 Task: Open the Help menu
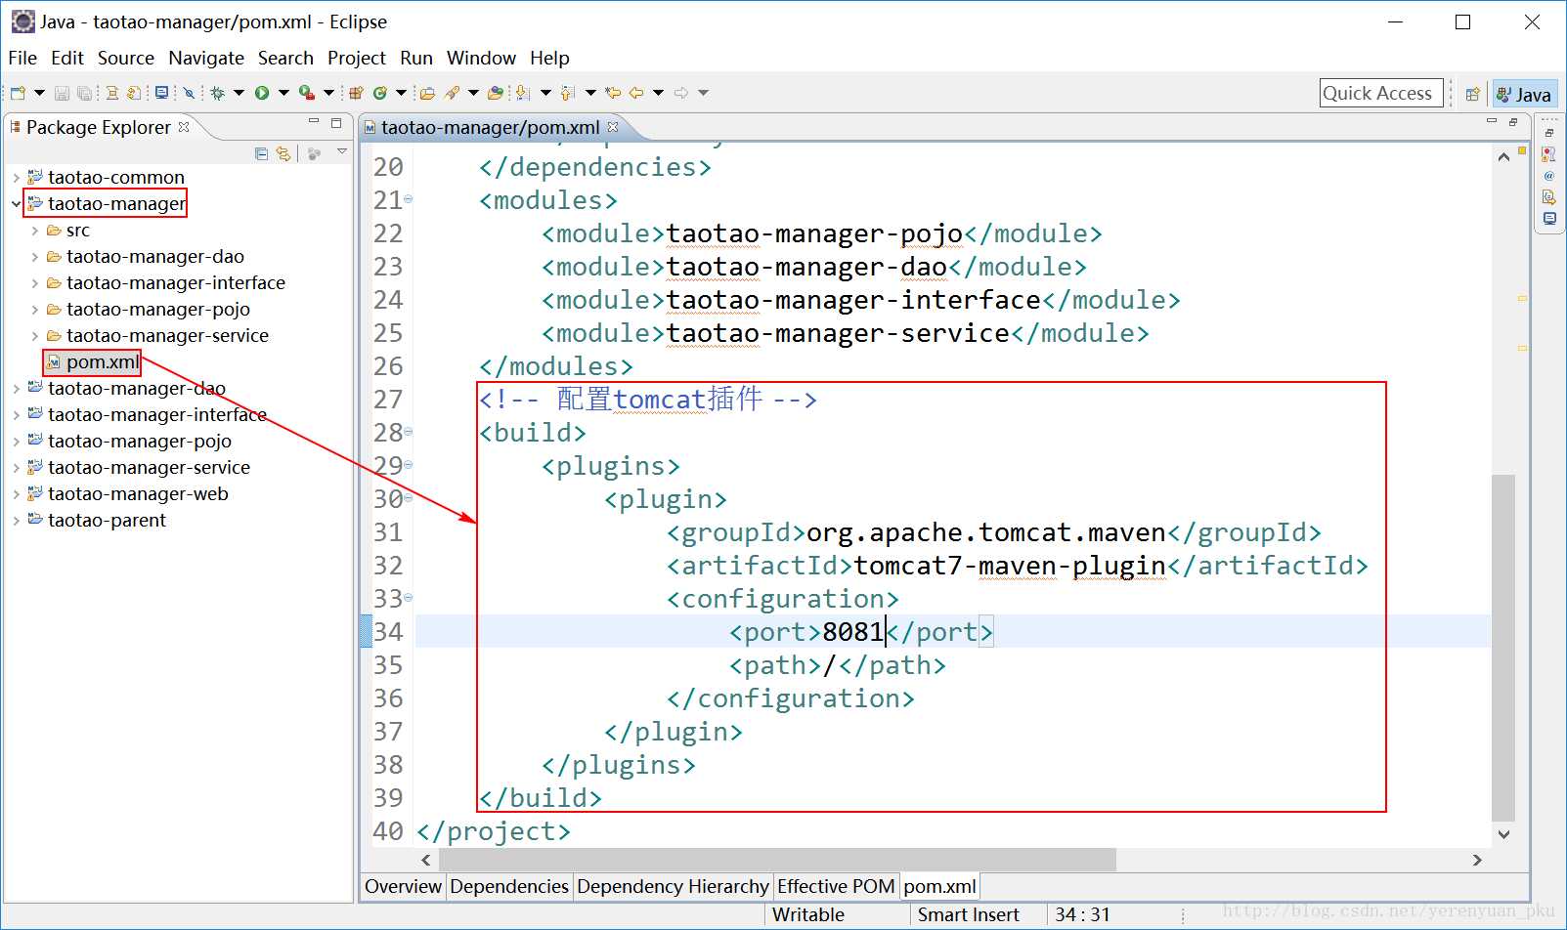click(549, 58)
